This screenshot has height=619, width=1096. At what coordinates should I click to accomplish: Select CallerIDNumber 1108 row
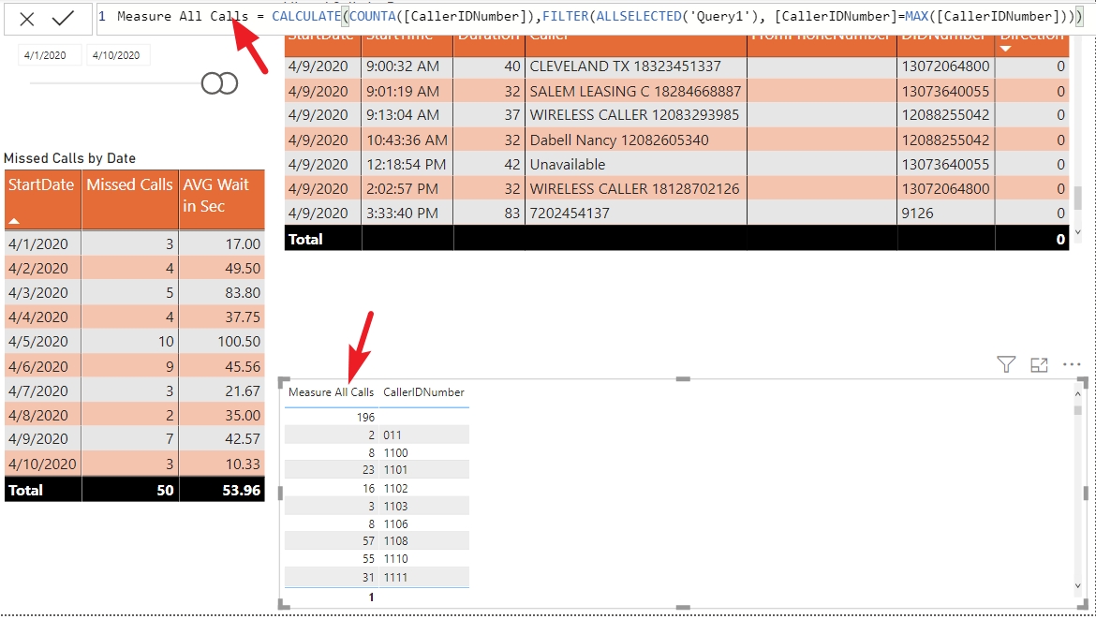pyautogui.click(x=377, y=540)
